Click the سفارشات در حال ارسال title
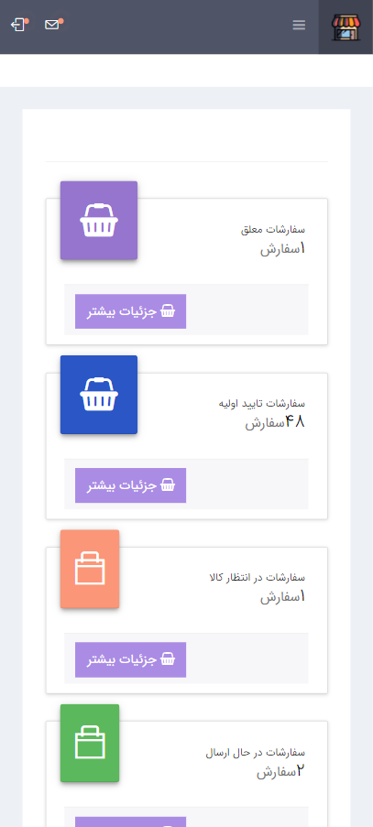Image resolution: width=373 pixels, height=827 pixels. (256, 752)
